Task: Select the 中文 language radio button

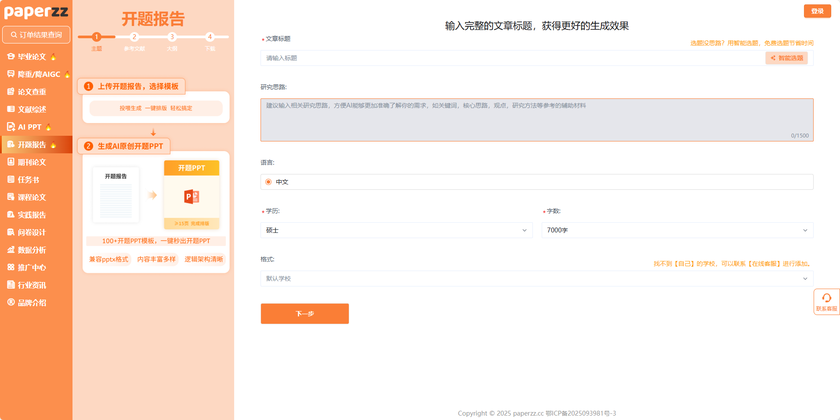Action: [x=268, y=182]
